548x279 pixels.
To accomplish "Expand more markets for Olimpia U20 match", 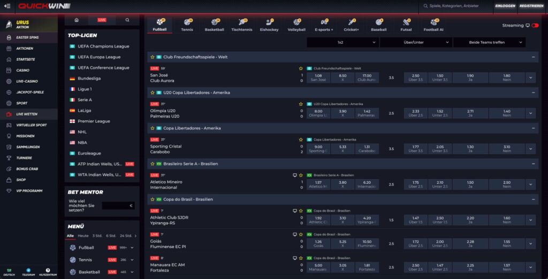I will pyautogui.click(x=530, y=113).
